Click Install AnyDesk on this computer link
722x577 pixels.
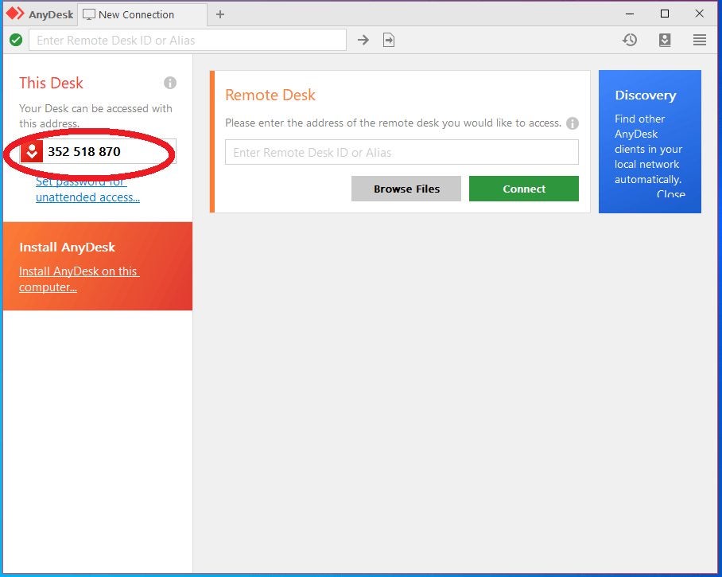79,279
